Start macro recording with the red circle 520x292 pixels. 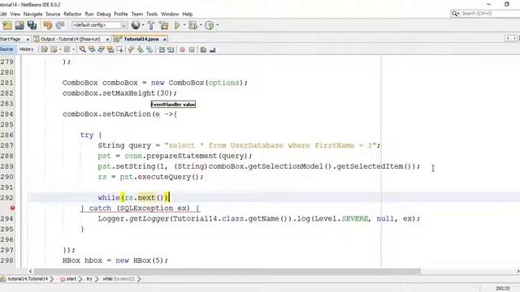point(182,49)
